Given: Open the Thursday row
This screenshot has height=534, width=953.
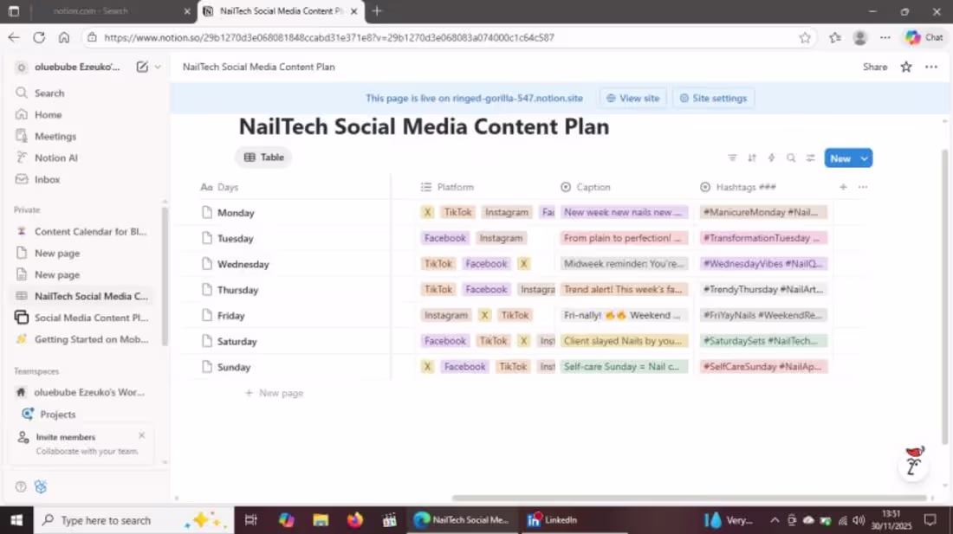Looking at the screenshot, I should (x=237, y=290).
